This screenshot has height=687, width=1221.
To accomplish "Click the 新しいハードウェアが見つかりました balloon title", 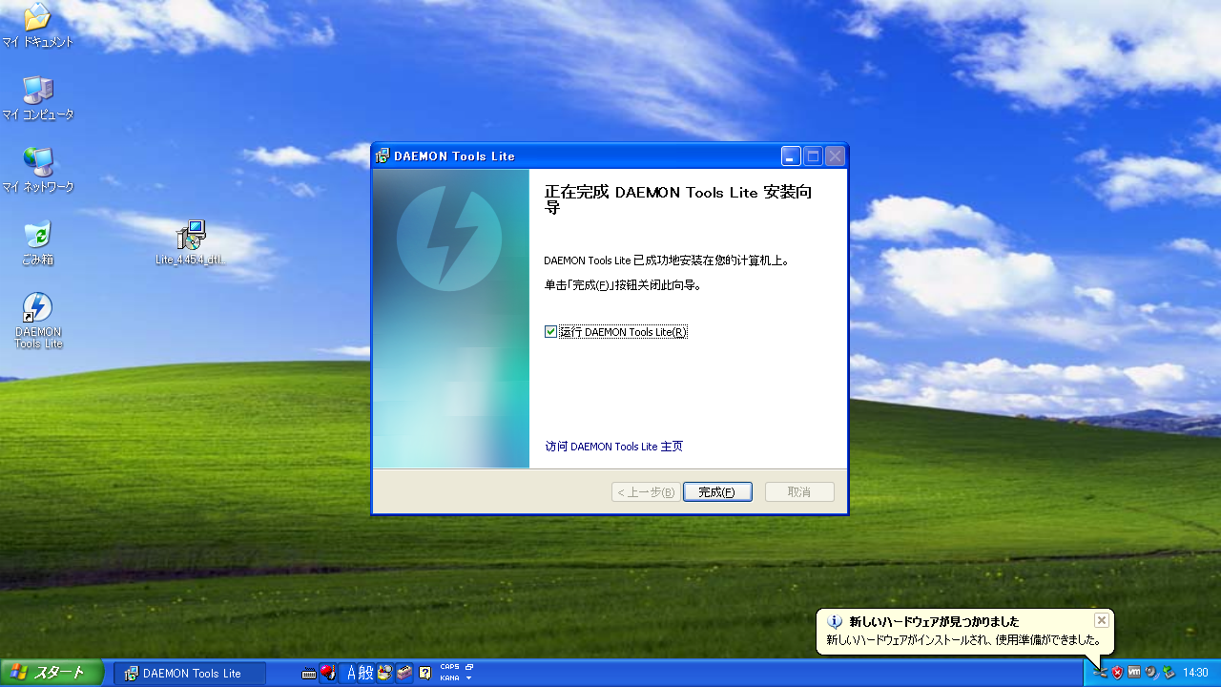I will tap(934, 622).
